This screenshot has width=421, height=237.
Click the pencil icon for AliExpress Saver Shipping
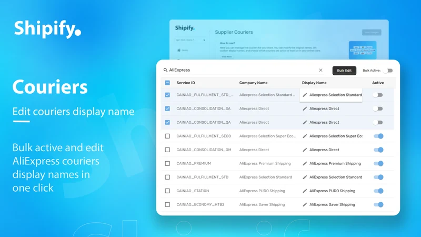(305, 204)
